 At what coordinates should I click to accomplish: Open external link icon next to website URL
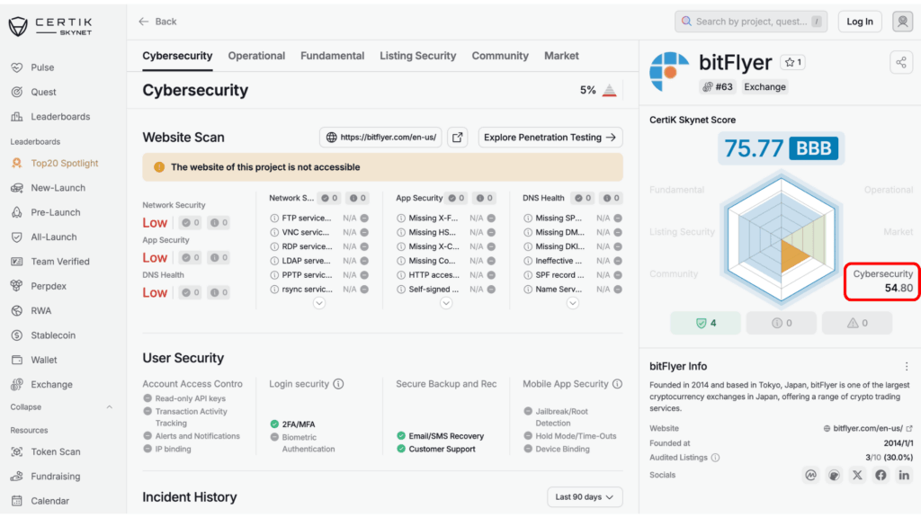[x=458, y=138]
